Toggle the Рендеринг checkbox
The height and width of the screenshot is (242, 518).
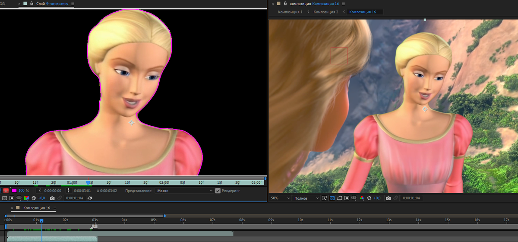218,191
